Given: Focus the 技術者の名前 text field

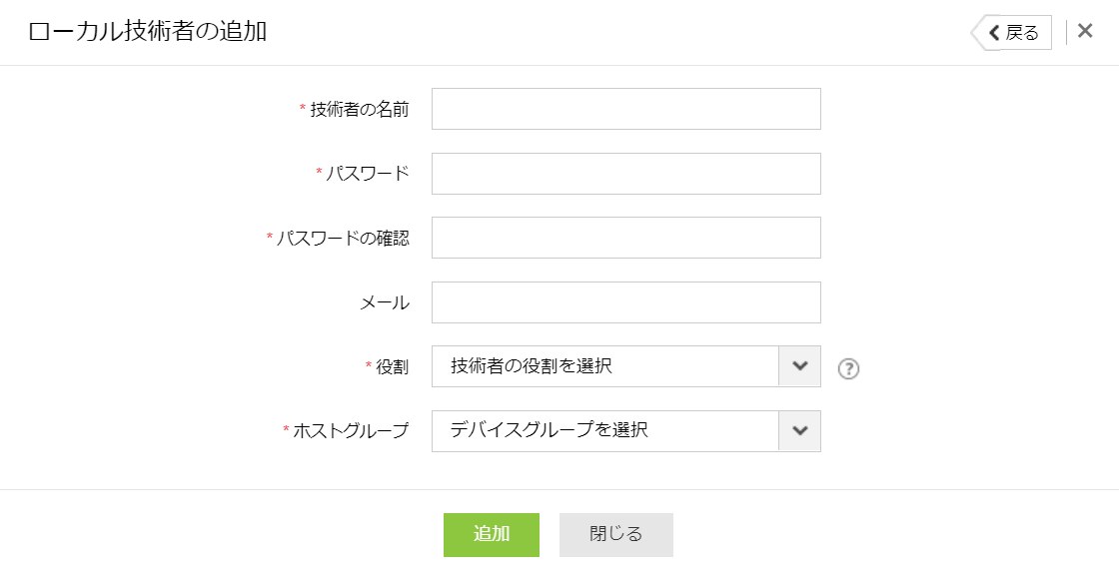Looking at the screenshot, I should 625,109.
